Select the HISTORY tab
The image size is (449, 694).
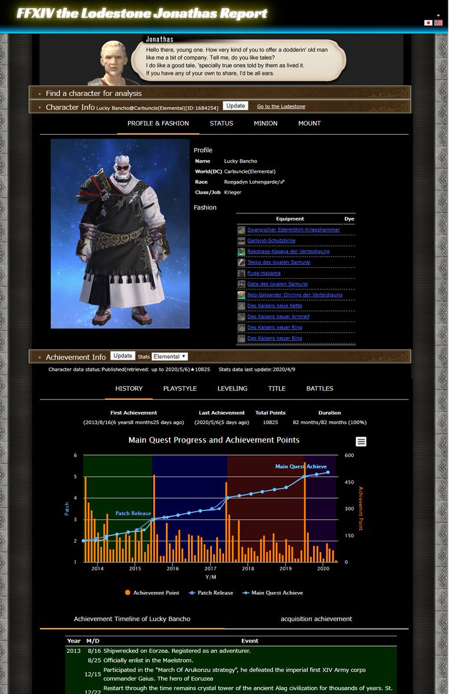point(129,389)
